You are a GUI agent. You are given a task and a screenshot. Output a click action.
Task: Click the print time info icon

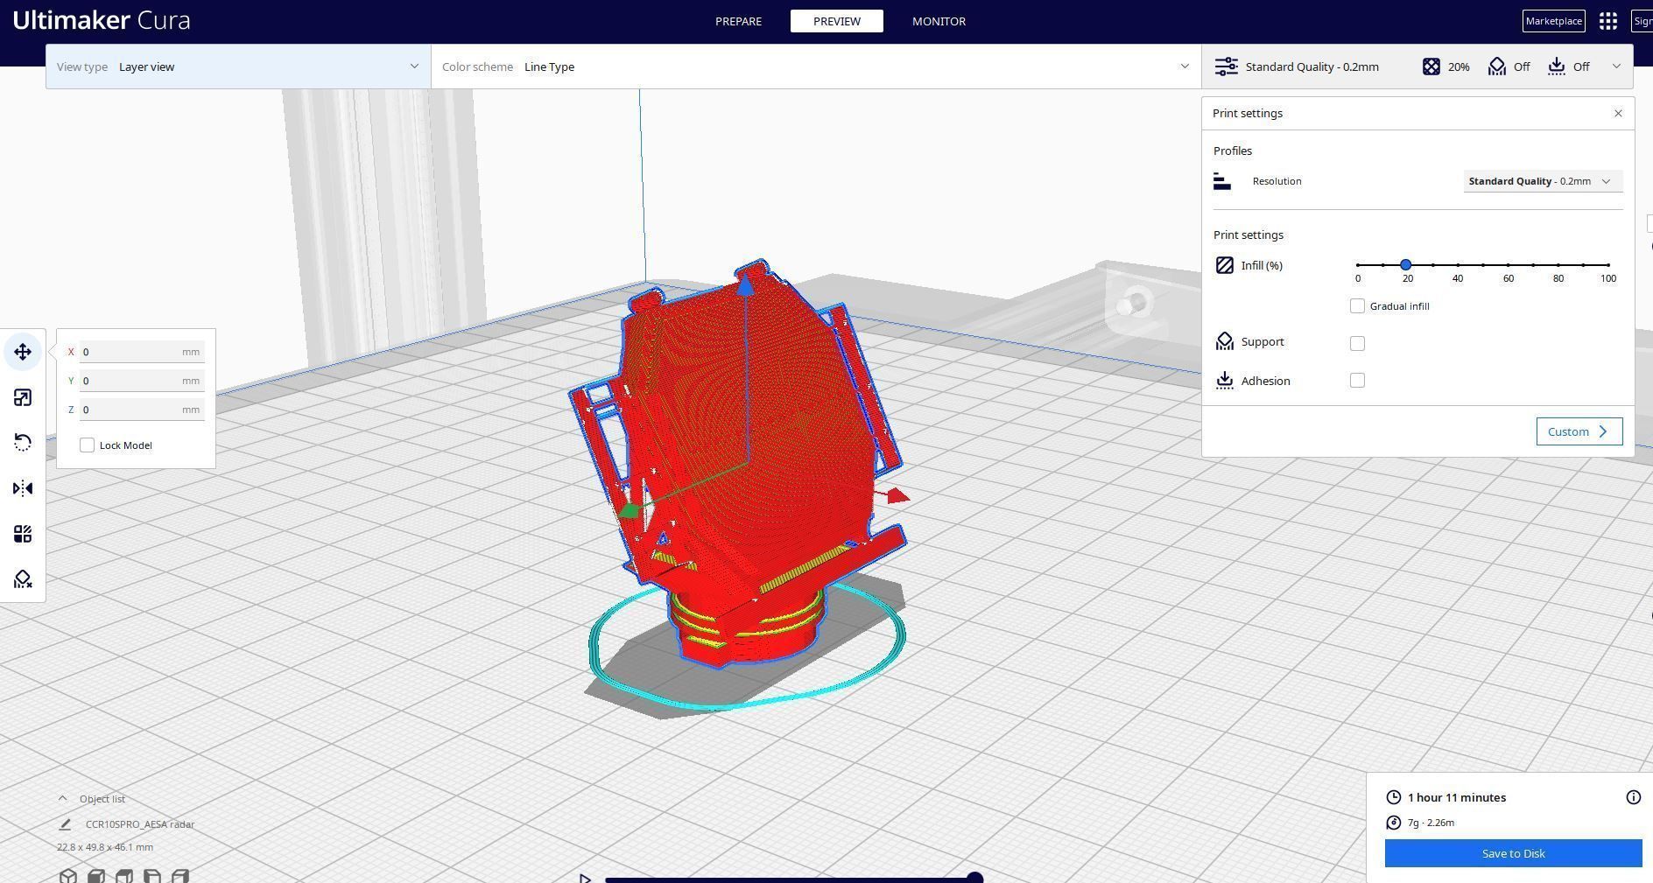click(1633, 797)
